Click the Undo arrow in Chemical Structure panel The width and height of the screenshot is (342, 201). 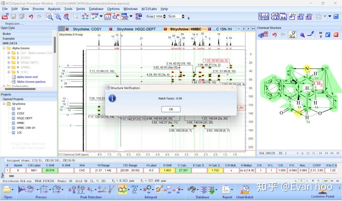coord(275,34)
